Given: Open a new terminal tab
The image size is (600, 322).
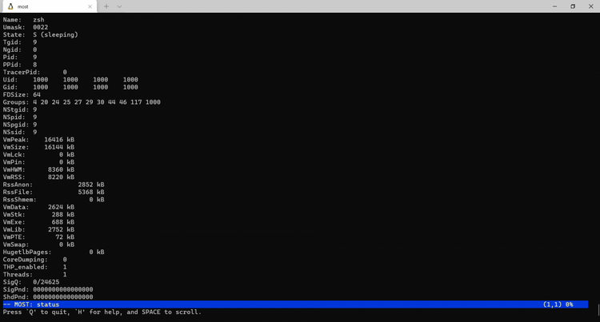Looking at the screenshot, I should point(106,6).
